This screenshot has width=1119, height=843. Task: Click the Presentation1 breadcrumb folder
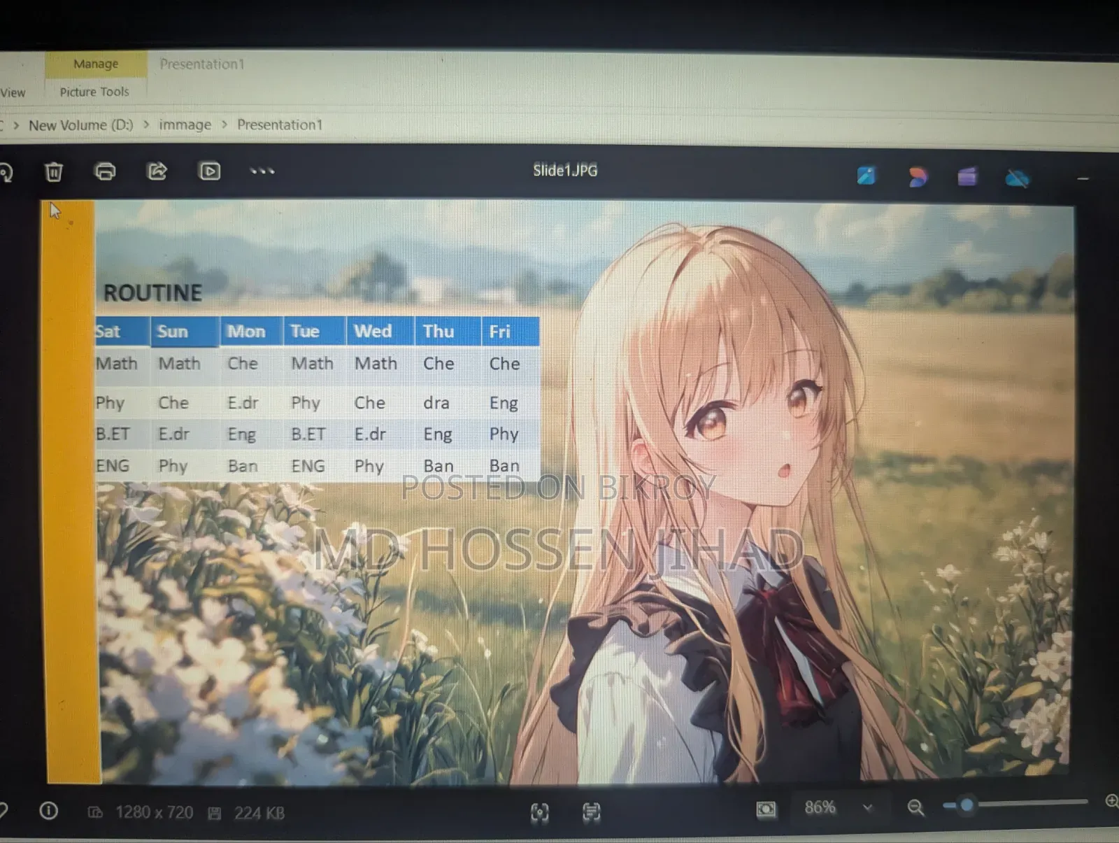tap(280, 125)
